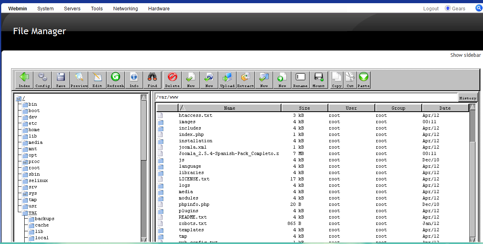
Task: Click the Logout link
Action: click(431, 8)
